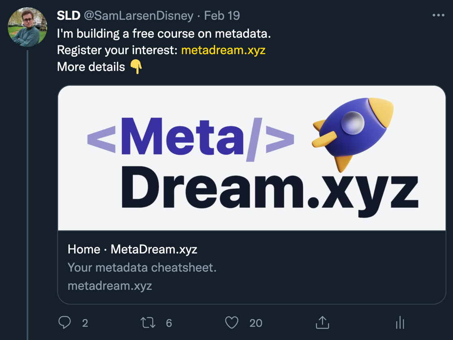The image size is (453, 340).
Task: Click the like count number 20
Action: tap(256, 323)
